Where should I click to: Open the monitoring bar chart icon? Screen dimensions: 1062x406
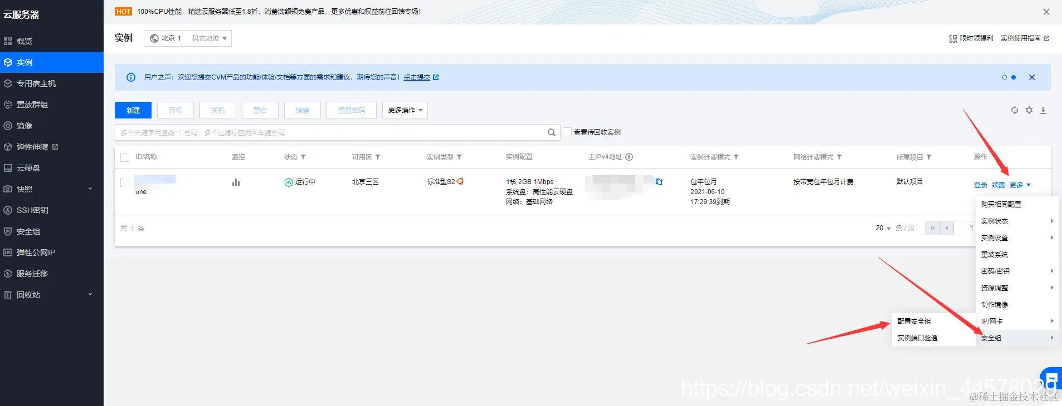[236, 182]
